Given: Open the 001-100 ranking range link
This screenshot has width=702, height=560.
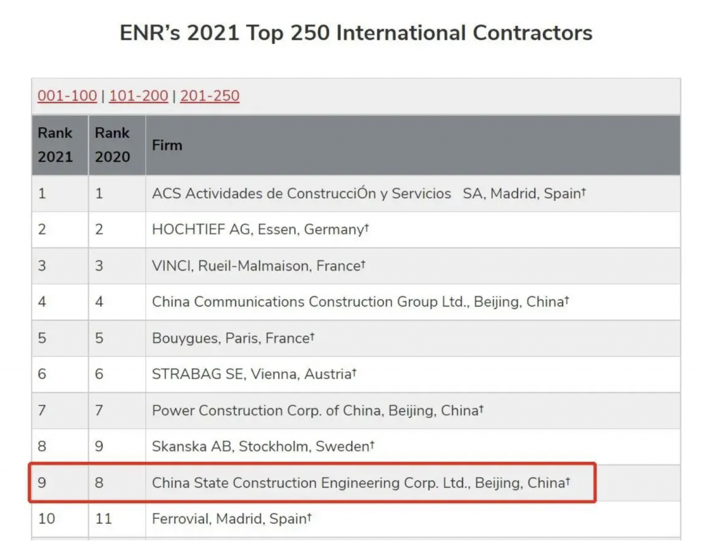Looking at the screenshot, I should pyautogui.click(x=67, y=96).
